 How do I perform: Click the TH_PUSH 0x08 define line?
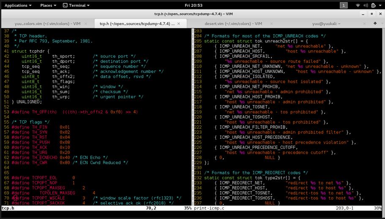click(41, 142)
